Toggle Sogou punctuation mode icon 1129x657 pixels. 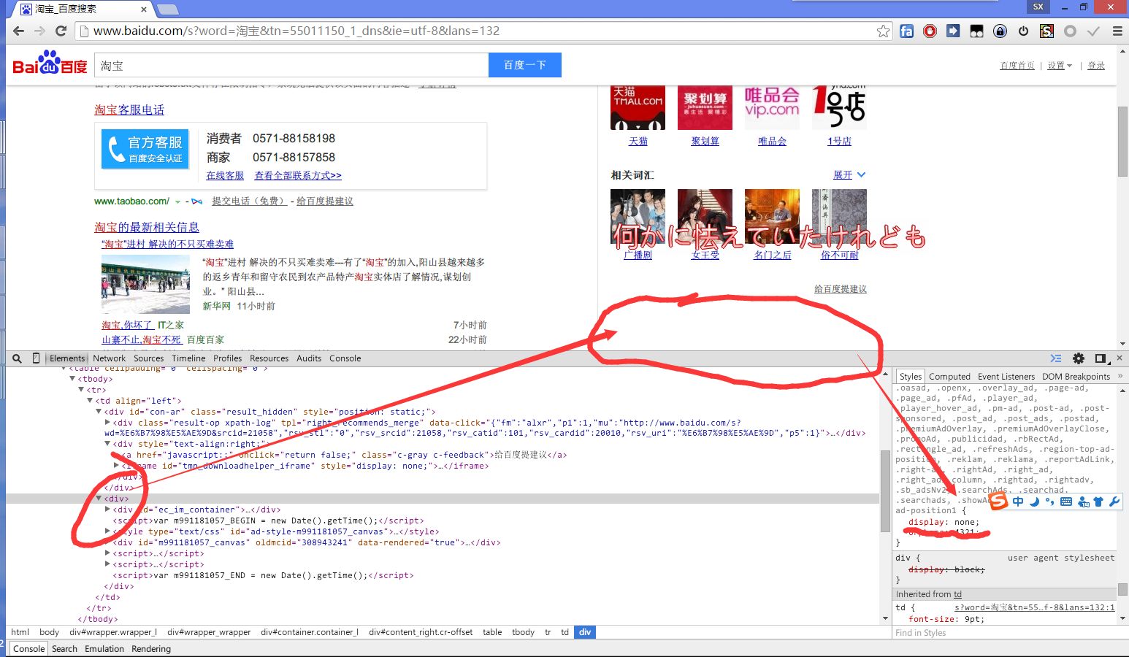coord(1050,502)
